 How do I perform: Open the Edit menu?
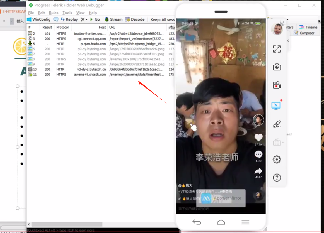click(41, 13)
